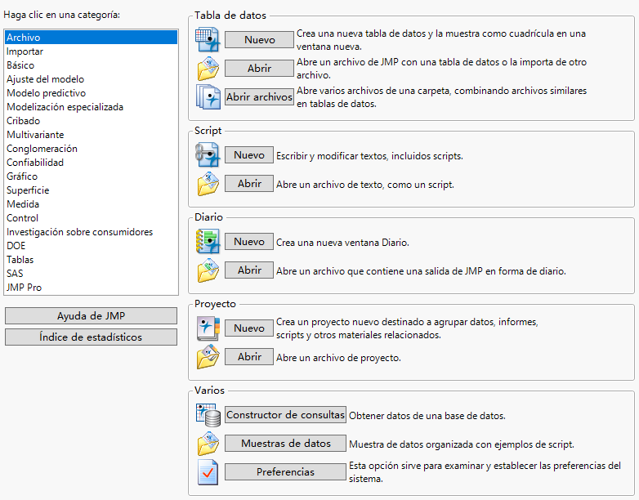Image resolution: width=639 pixels, height=500 pixels.
Task: Select the Gráfico category
Action: 92,176
